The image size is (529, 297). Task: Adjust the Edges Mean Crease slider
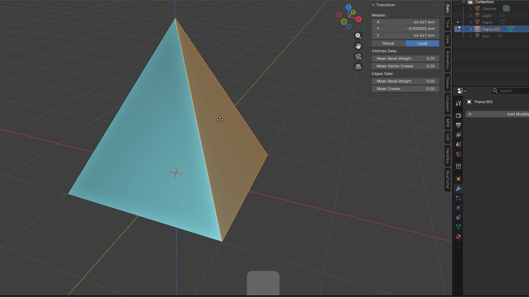(x=405, y=89)
